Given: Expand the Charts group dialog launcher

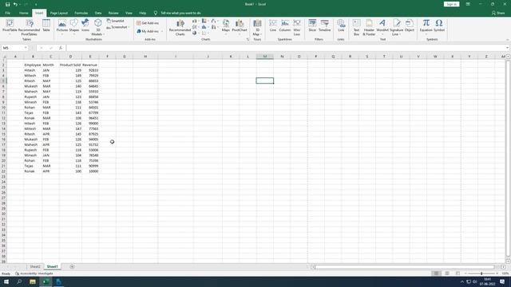Looking at the screenshot, I should coord(248,39).
